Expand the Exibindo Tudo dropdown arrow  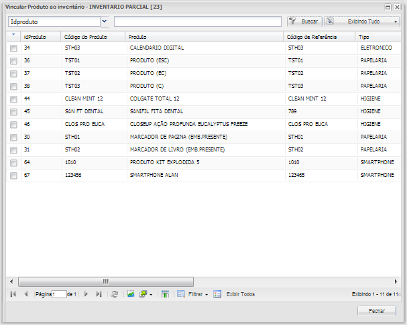pos(396,22)
